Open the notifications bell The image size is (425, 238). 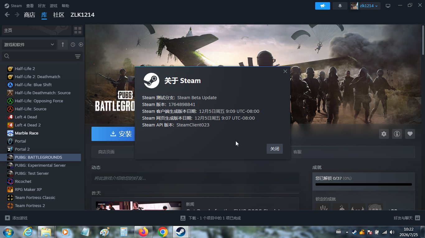click(x=340, y=6)
